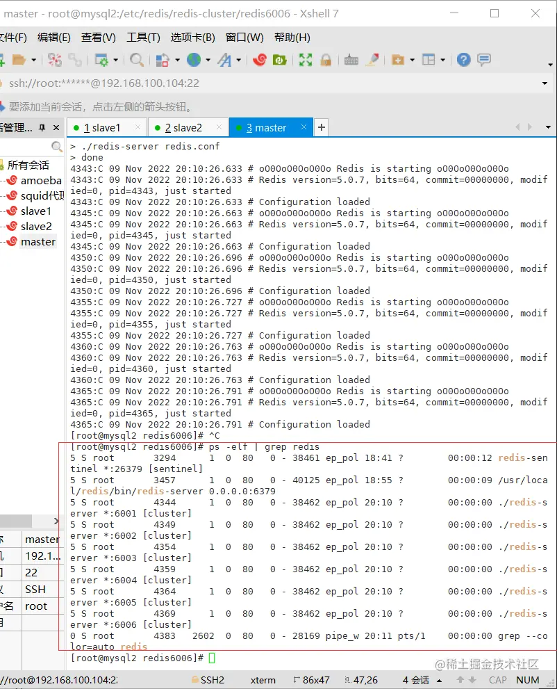Open the 查看(V) menu
The width and height of the screenshot is (557, 689).
(99, 38)
